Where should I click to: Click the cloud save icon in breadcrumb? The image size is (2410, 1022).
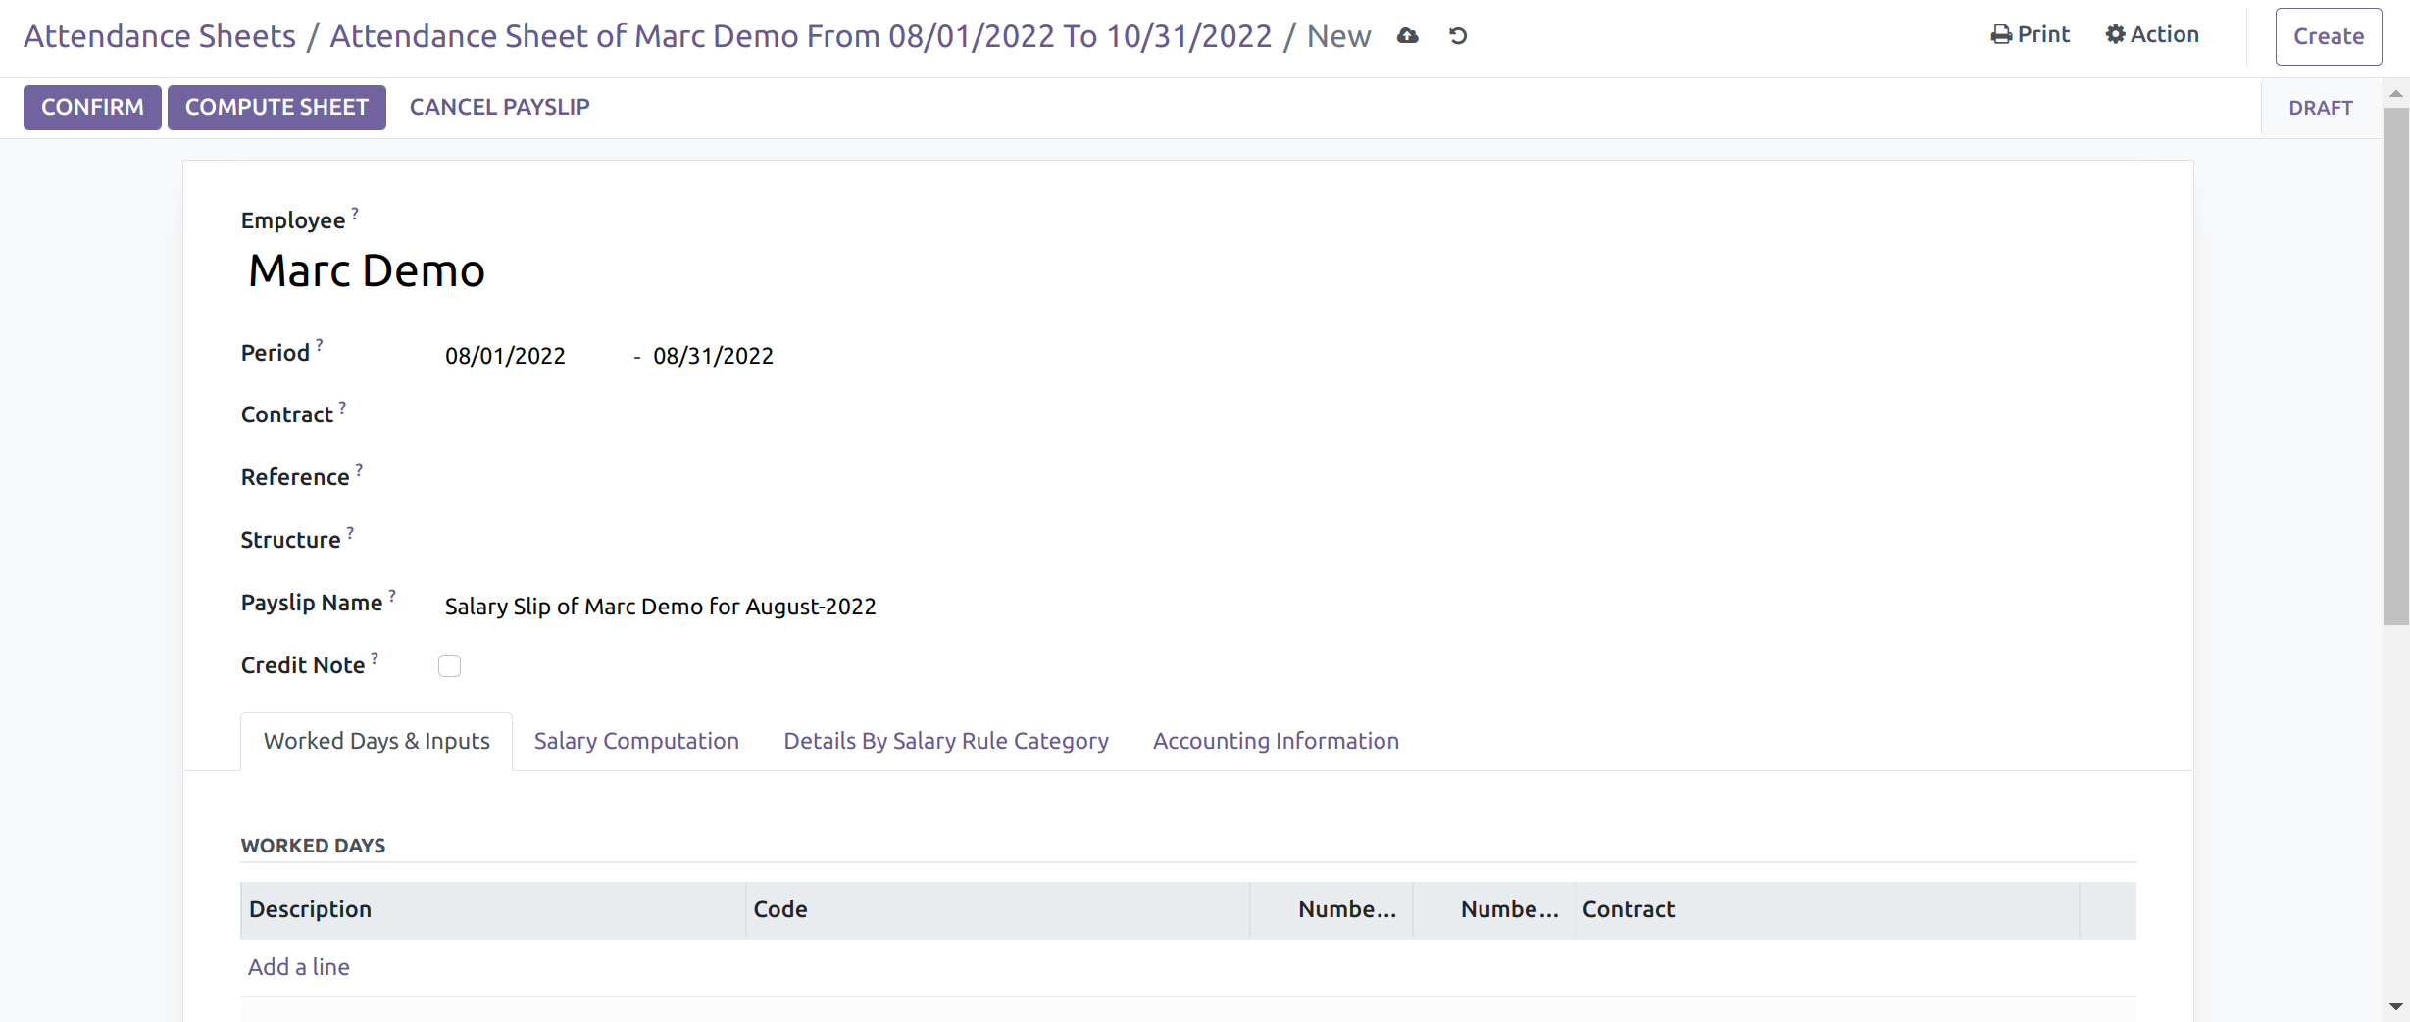click(x=1407, y=36)
